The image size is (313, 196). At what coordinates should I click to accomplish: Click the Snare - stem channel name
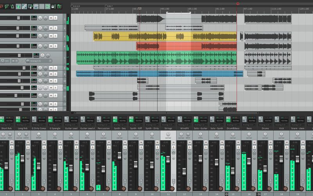point(297,129)
